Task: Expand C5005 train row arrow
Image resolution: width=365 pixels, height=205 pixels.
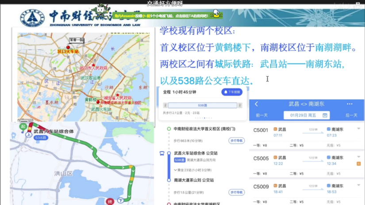Action: 359,157
